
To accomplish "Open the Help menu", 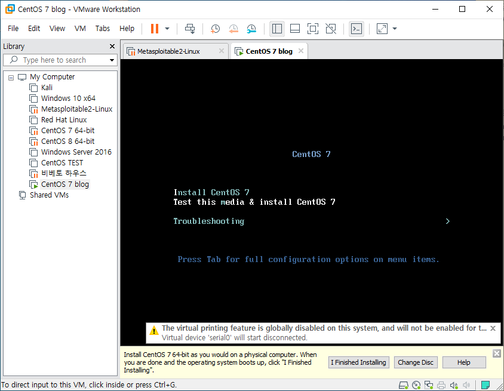I will pyautogui.click(x=127, y=28).
